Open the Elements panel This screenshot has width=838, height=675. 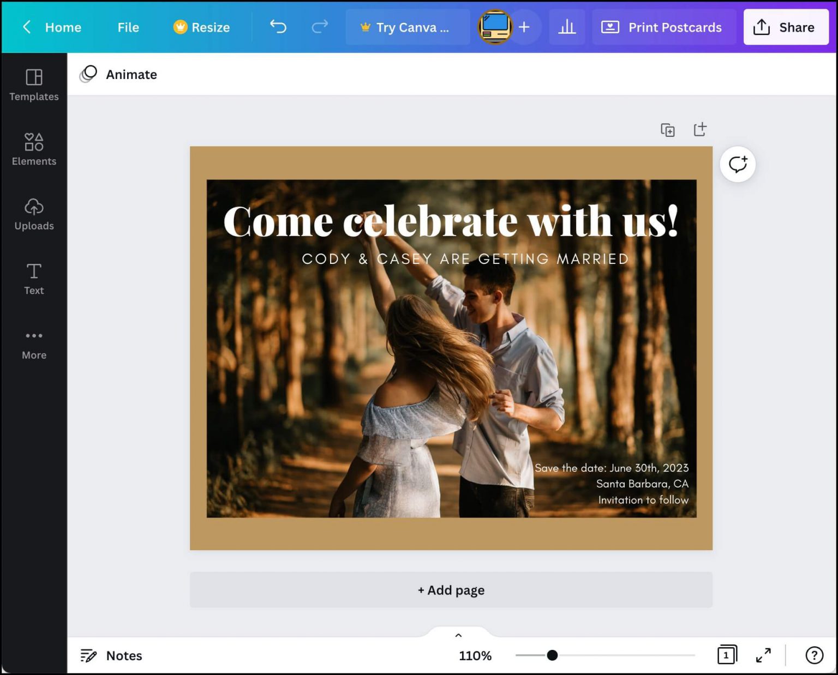point(34,150)
